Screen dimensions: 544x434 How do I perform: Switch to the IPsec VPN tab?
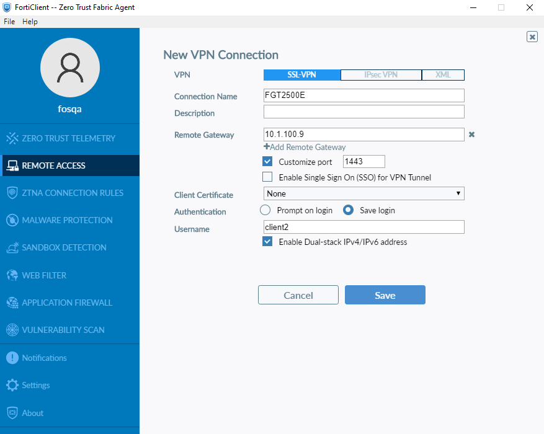tap(381, 74)
